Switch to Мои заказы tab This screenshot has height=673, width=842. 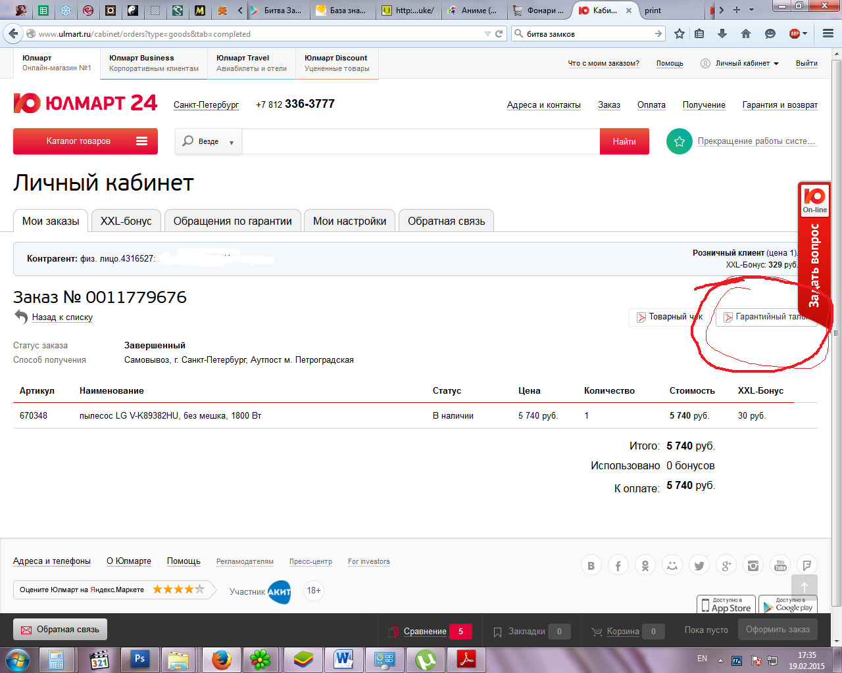[x=51, y=221]
